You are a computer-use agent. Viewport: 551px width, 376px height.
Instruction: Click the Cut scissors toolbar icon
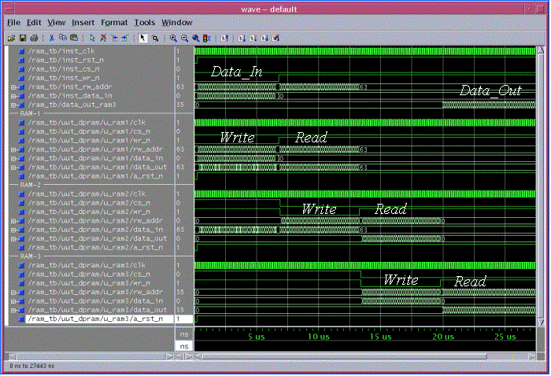coord(52,37)
